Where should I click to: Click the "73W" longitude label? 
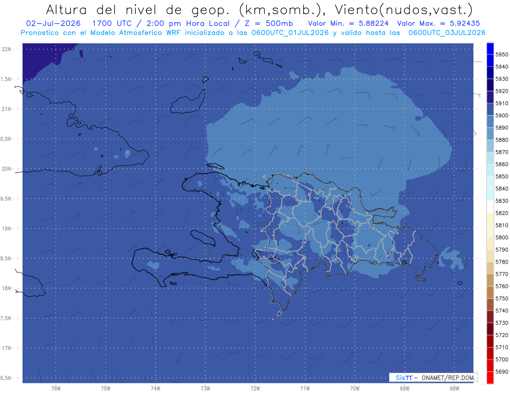tap(205, 388)
